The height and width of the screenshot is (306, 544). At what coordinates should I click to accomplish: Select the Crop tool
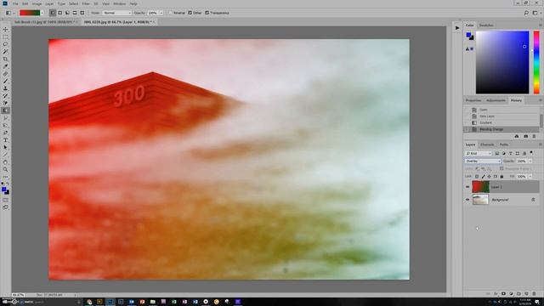5,59
